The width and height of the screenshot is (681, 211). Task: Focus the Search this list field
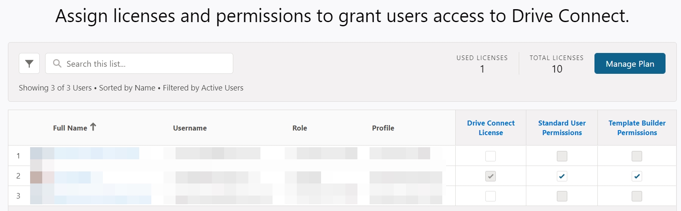[139, 63]
